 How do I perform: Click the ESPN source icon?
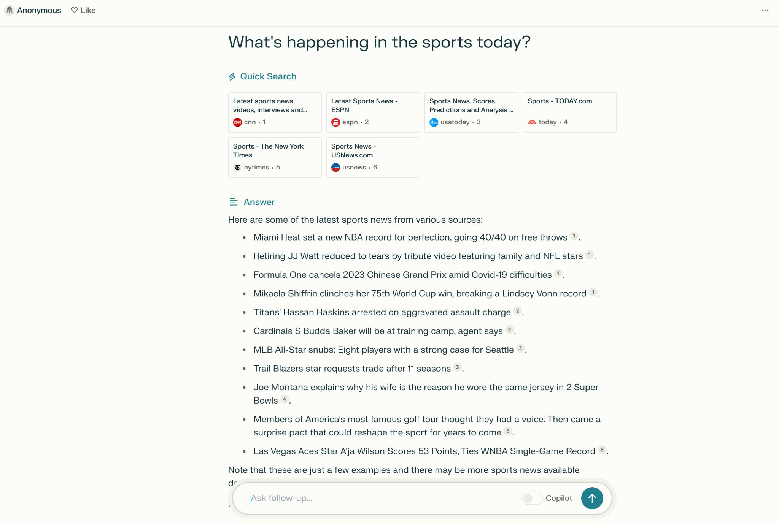[x=335, y=122]
